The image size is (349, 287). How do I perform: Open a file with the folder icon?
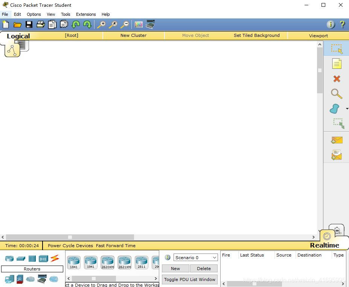click(17, 25)
